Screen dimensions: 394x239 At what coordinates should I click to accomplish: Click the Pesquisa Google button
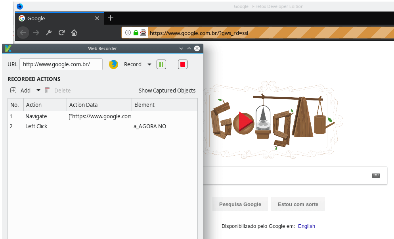click(x=240, y=204)
